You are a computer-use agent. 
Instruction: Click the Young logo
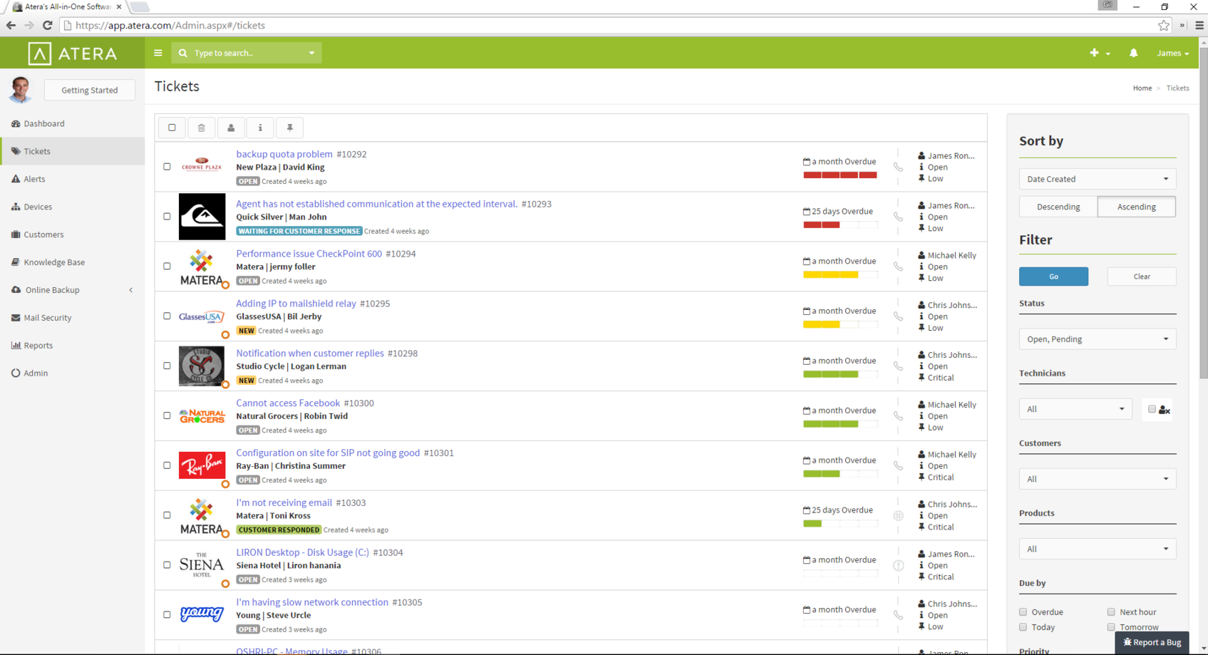(202, 614)
